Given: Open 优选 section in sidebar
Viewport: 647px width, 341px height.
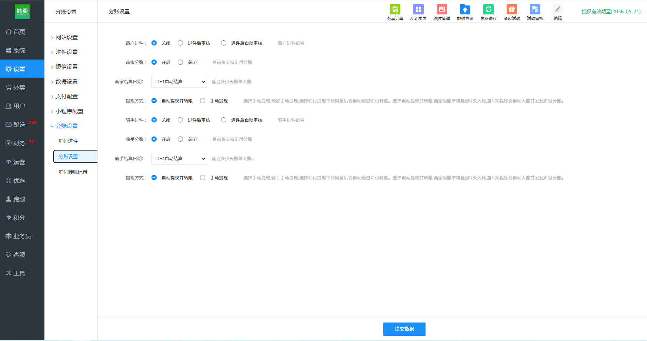Looking at the screenshot, I should [x=22, y=180].
